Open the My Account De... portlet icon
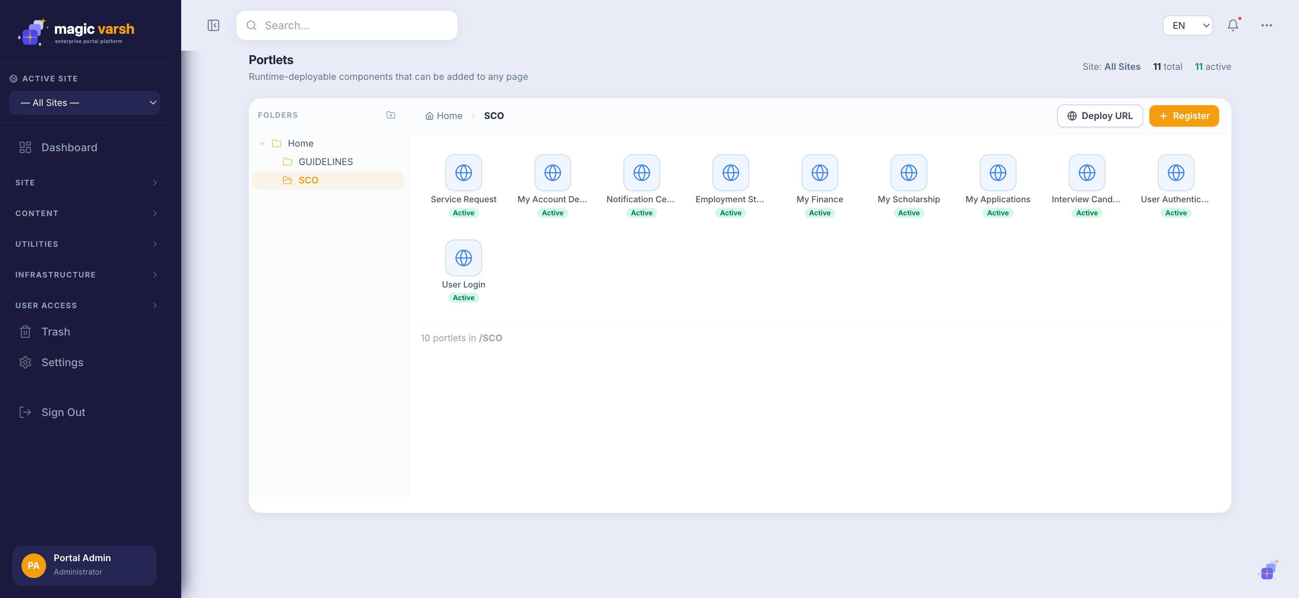This screenshot has width=1299, height=598. pos(553,172)
